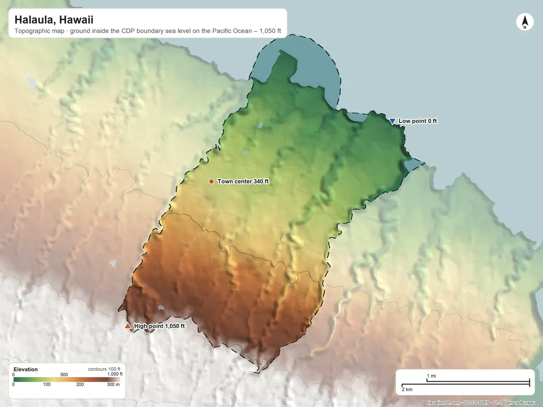Screen dimensions: 543x407
Task: Click the red town center dot marker
Action: [x=211, y=181]
